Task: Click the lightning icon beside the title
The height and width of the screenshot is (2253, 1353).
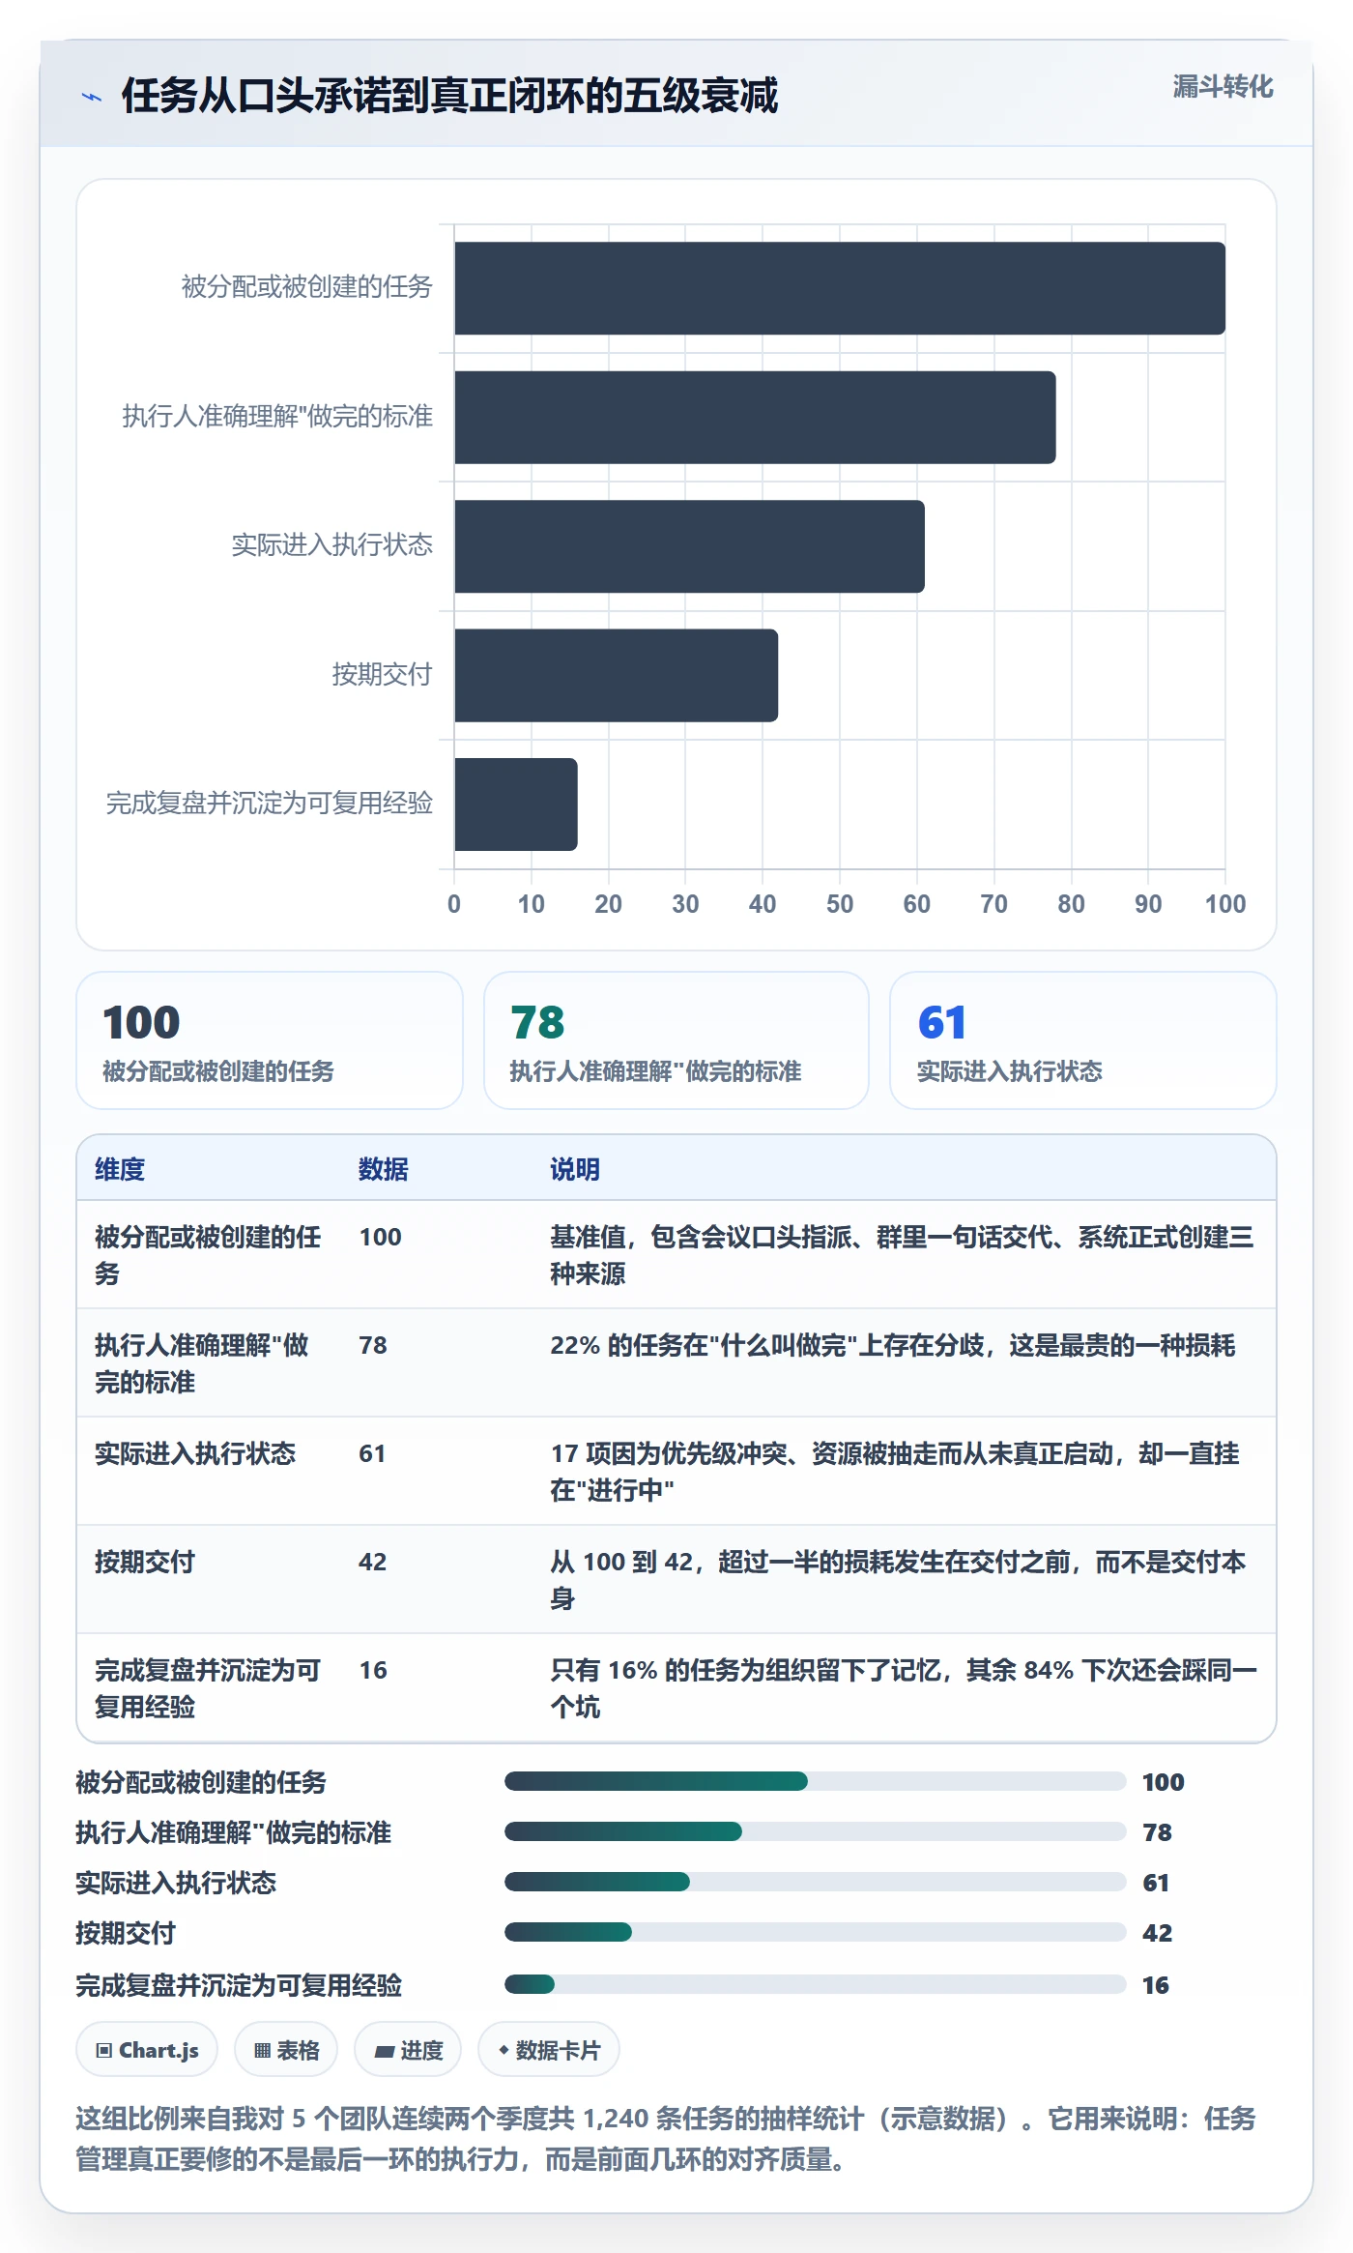Action: click(92, 97)
